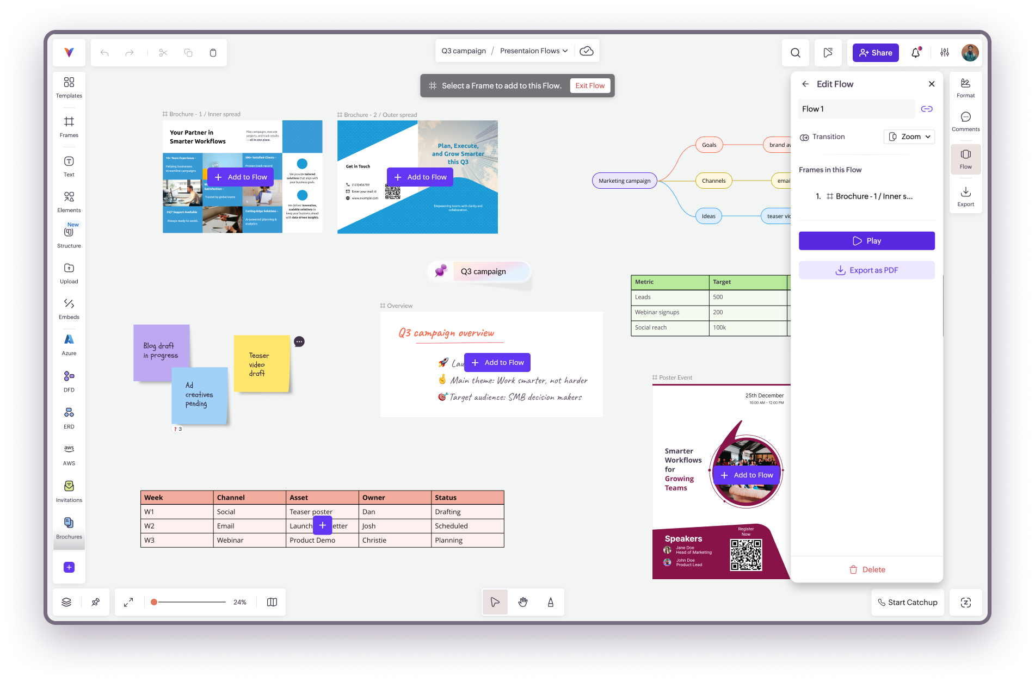
Task: Play the flow presentation
Action: (867, 241)
